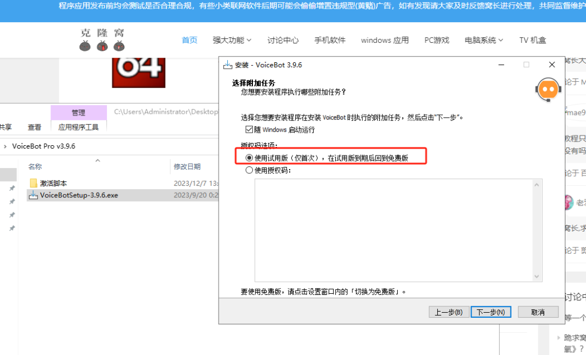Click the 克隆窝 site logo
The image size is (586, 355).
pyautogui.click(x=102, y=39)
